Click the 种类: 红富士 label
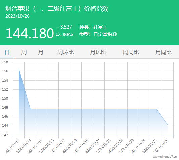The width and height of the screenshot is (179, 160). click(x=93, y=27)
